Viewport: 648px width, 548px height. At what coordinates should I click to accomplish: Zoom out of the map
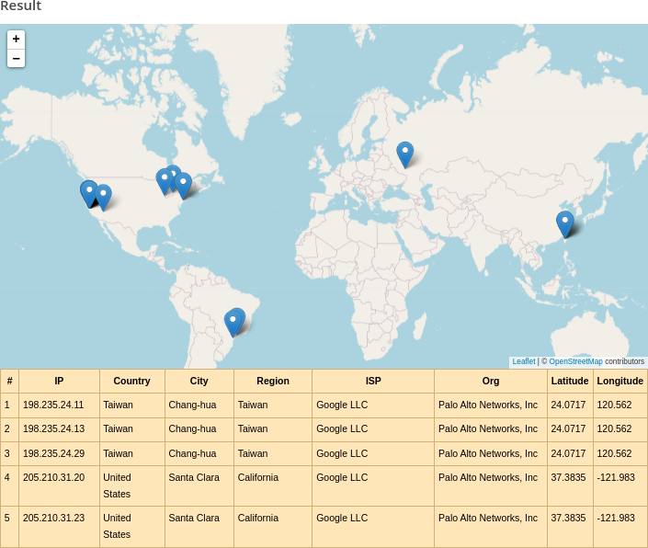16,58
